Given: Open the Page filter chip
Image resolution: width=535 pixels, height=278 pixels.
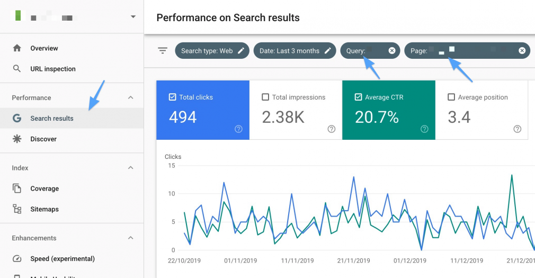Looking at the screenshot, I should [467, 51].
